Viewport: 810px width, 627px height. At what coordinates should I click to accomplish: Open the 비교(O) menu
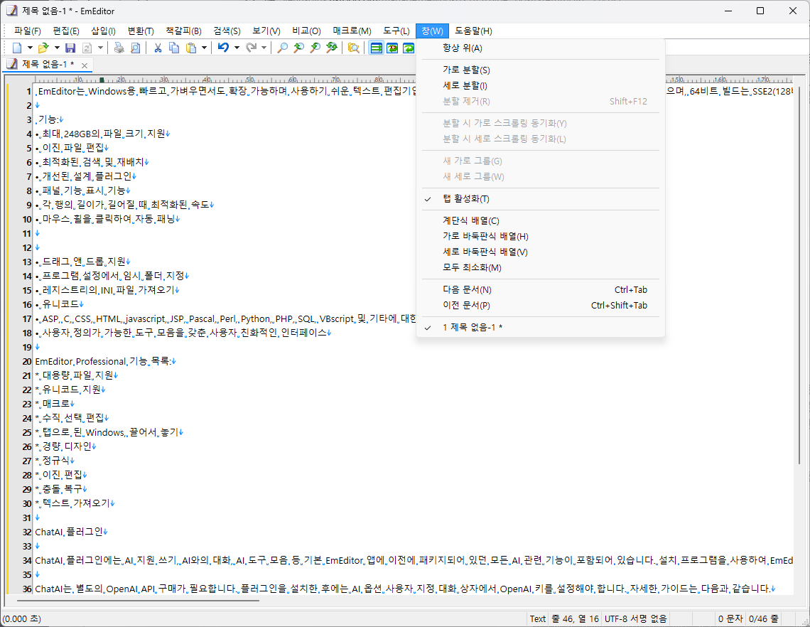tap(306, 31)
